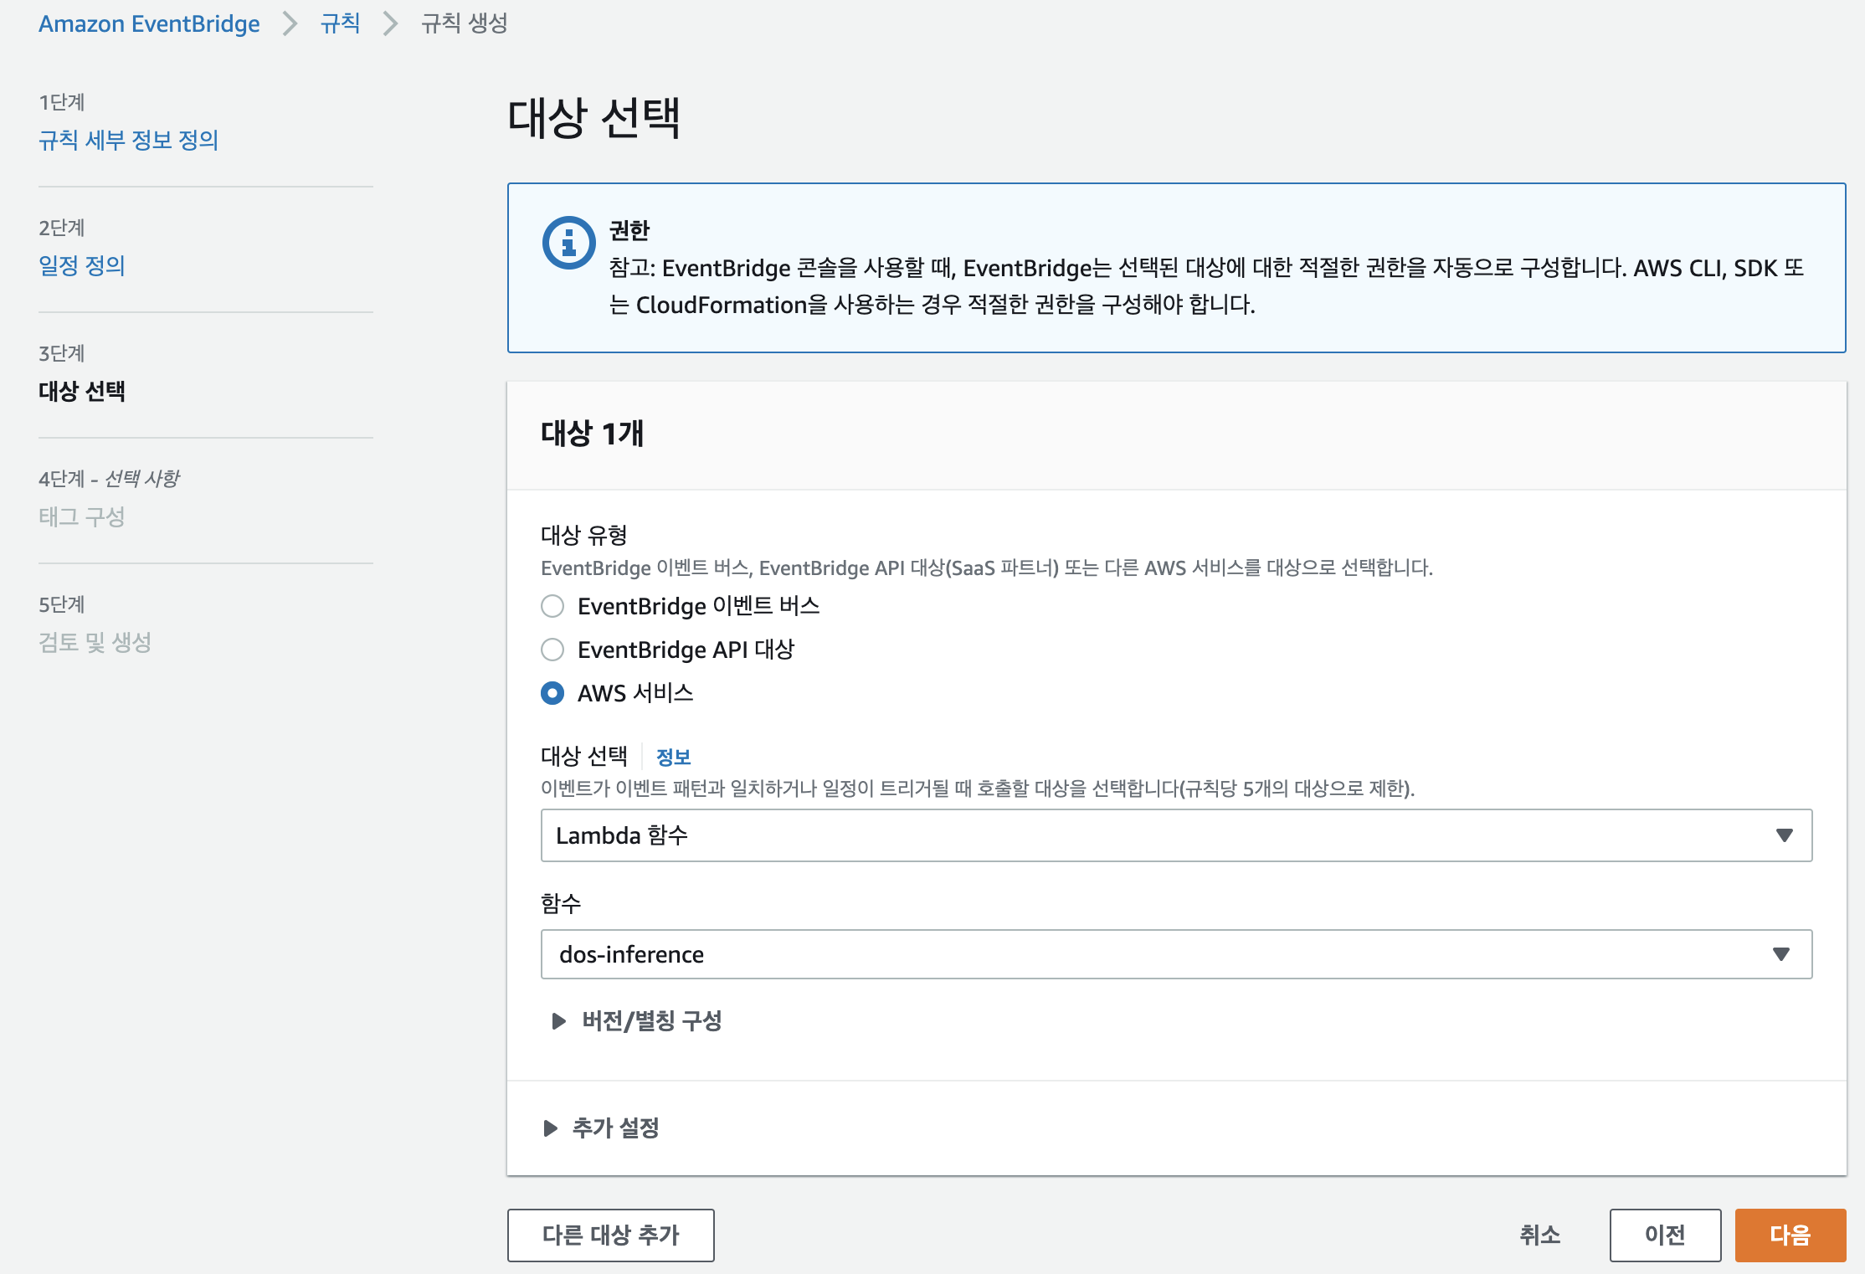Click the 함수 field label

point(561,903)
